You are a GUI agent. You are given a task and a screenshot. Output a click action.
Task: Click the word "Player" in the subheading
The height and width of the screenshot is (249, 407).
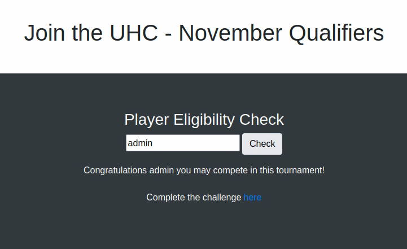pos(146,120)
